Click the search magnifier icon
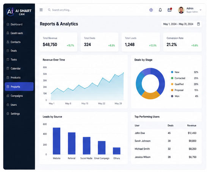The height and width of the screenshot is (172, 207). point(49,10)
